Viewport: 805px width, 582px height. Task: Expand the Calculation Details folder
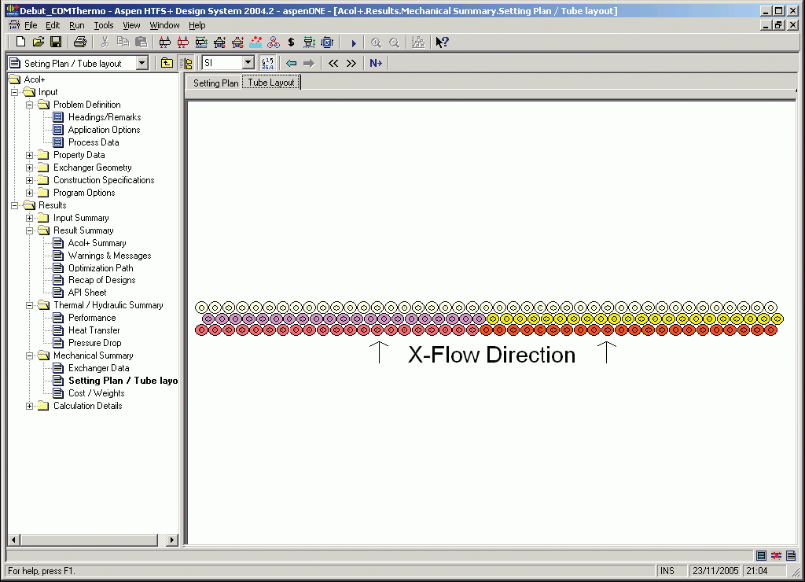[30, 406]
